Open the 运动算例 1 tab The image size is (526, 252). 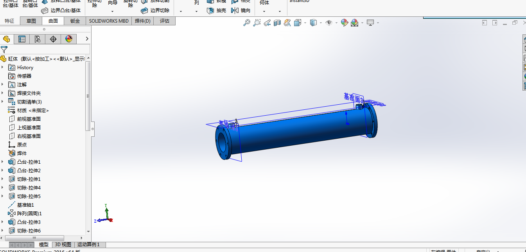[89, 245]
